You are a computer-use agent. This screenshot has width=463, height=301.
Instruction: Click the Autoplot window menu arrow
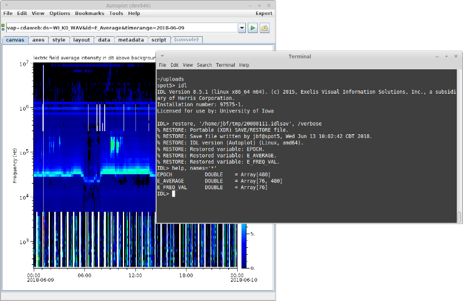point(6,6)
